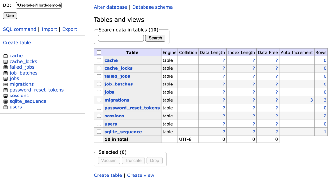Check the box for the migrations table row

click(99, 100)
